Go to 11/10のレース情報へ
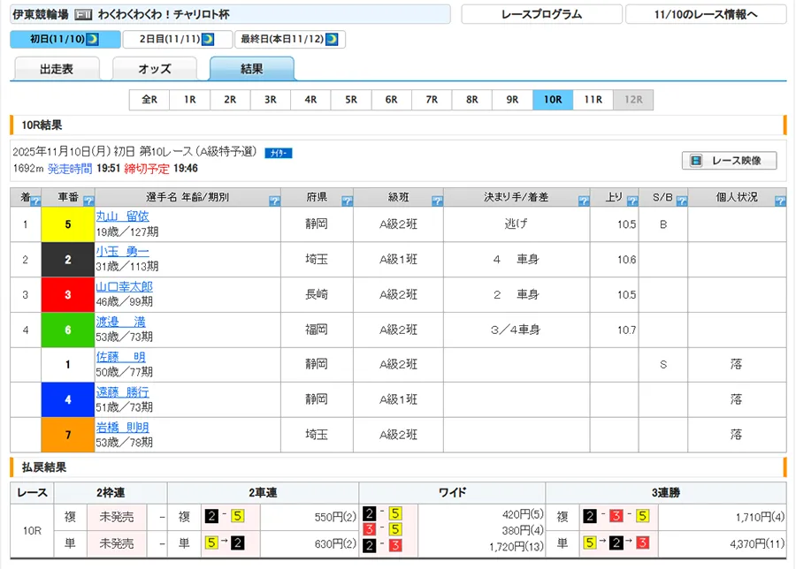The height and width of the screenshot is (569, 796). 705,14
